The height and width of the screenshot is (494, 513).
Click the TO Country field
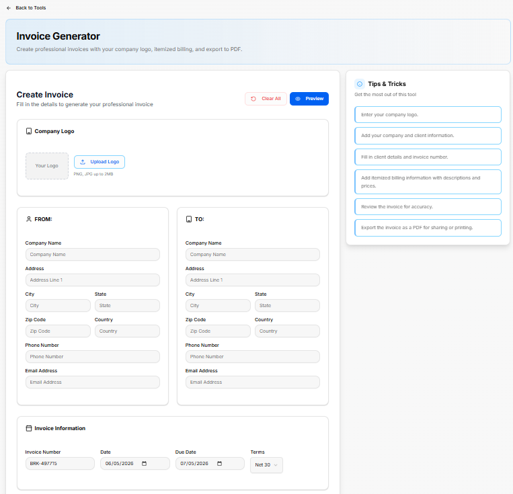point(287,331)
